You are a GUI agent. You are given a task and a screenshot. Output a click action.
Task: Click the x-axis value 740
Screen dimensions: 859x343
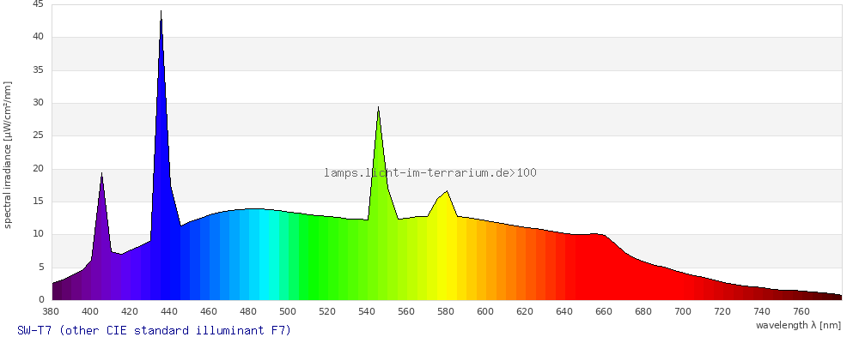(762, 312)
